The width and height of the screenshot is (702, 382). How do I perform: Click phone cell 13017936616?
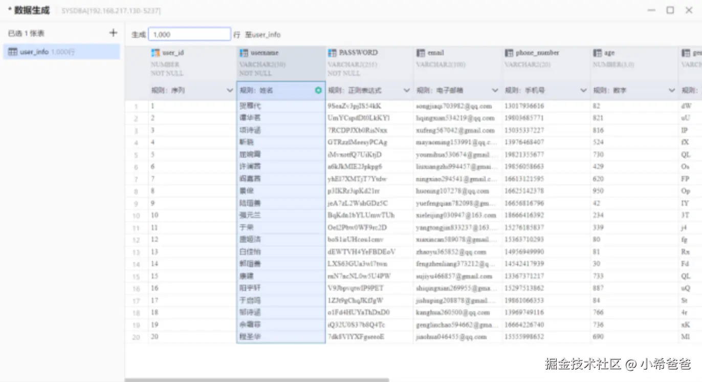coord(524,106)
